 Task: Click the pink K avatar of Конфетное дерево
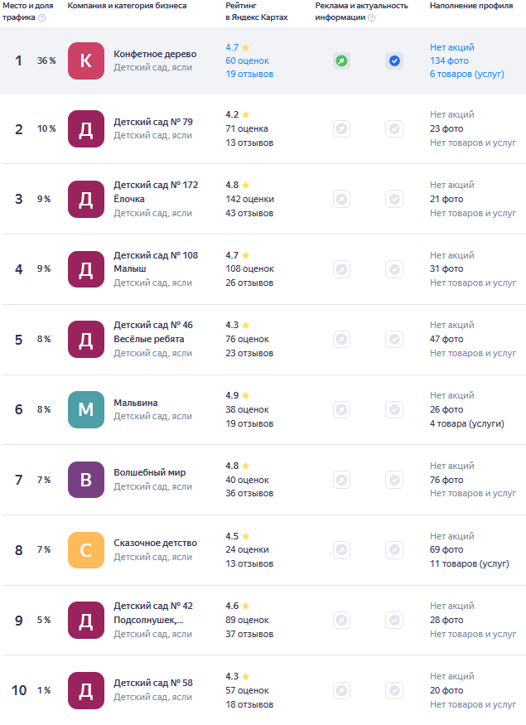pos(86,60)
